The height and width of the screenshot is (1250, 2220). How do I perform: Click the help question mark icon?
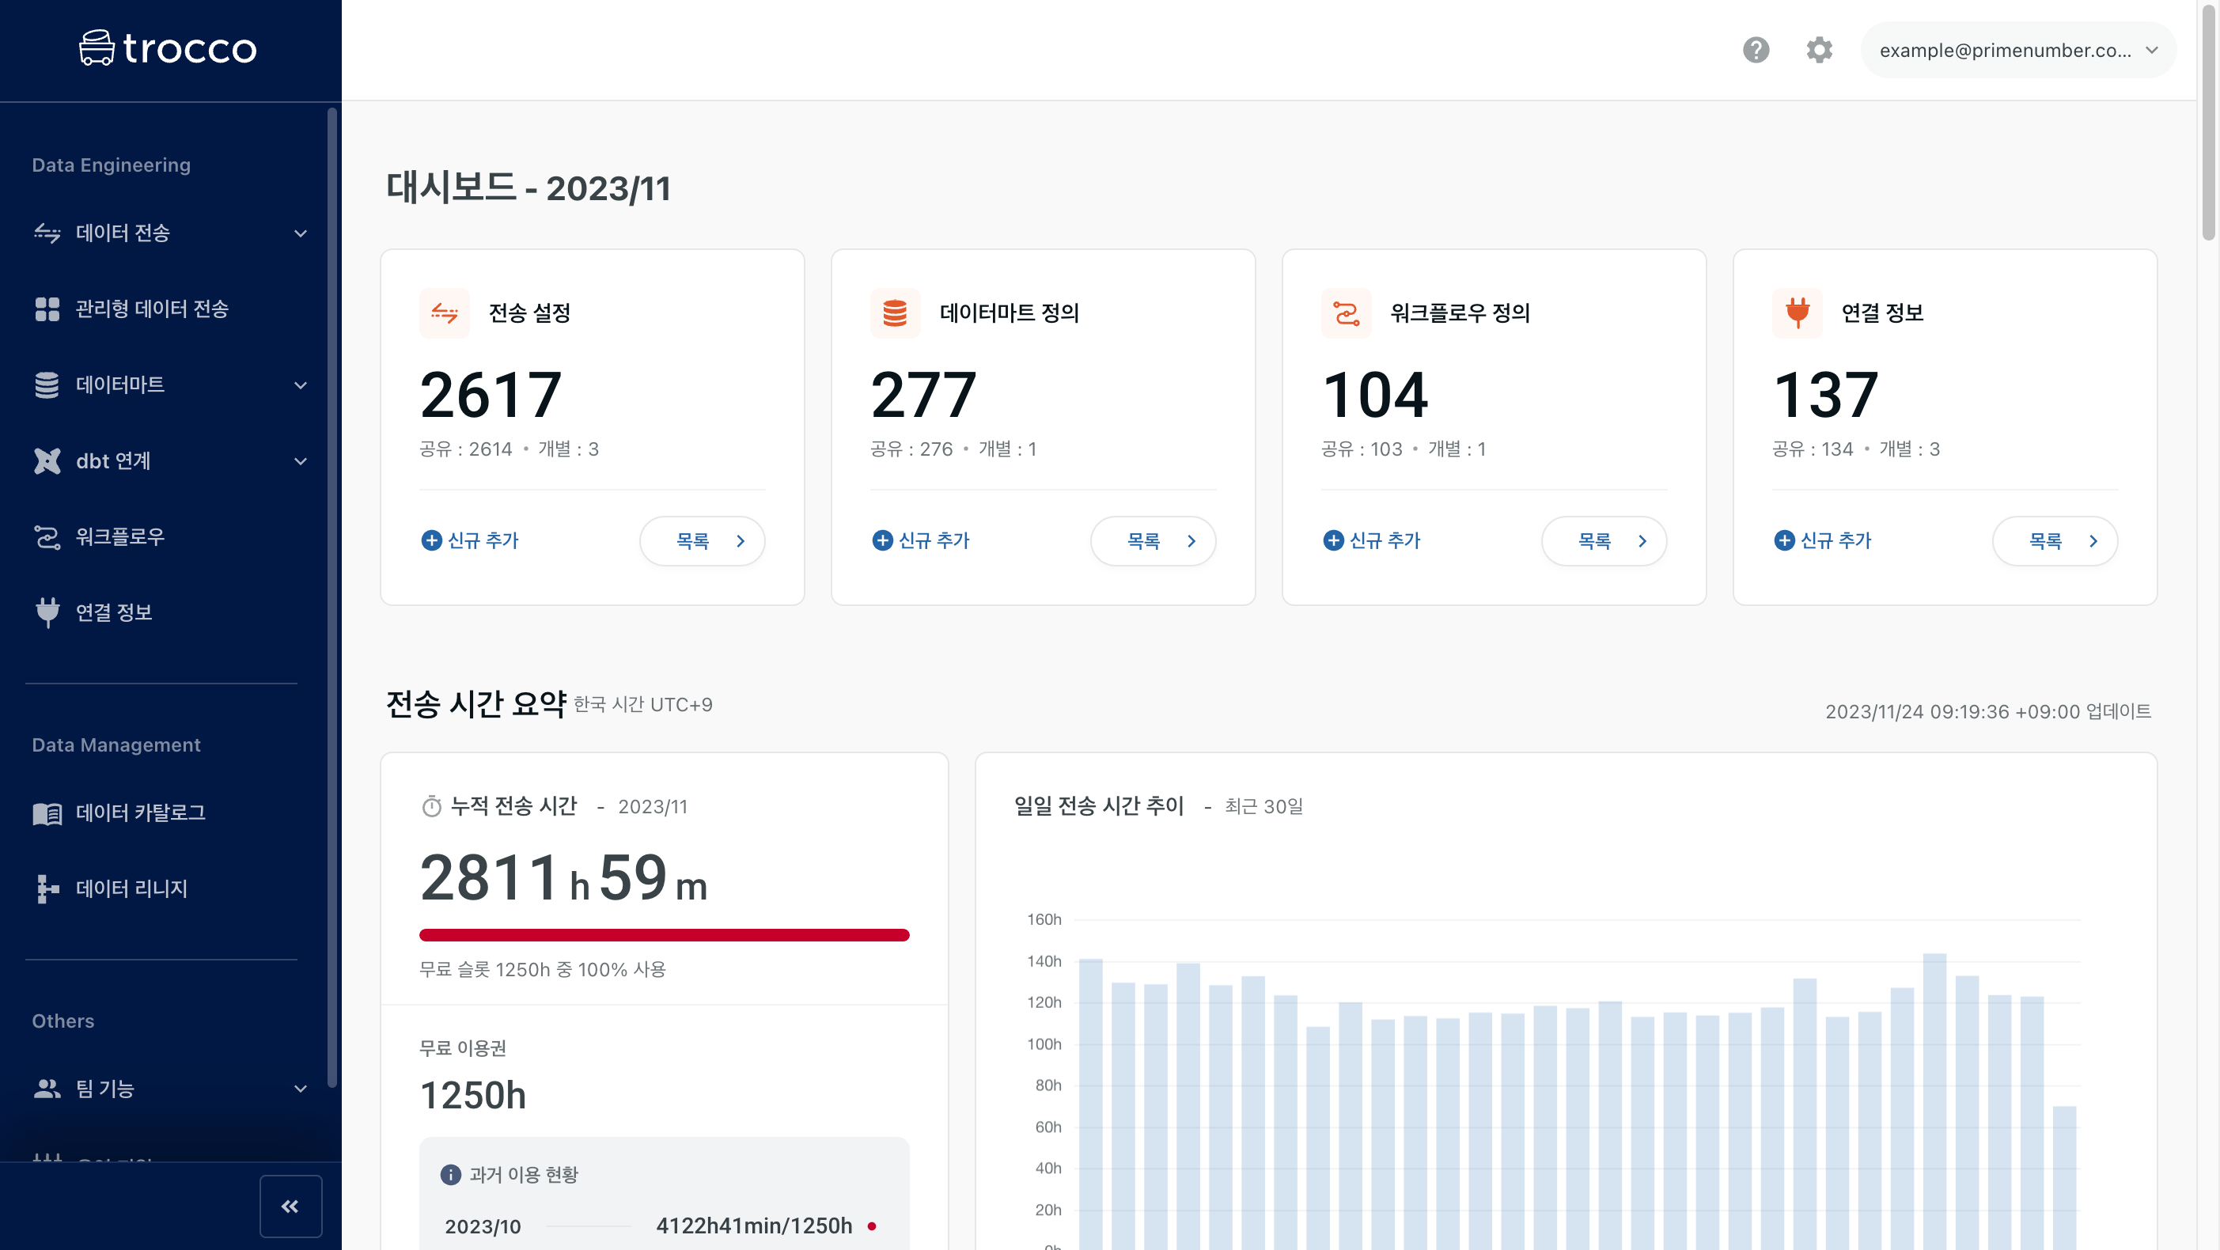(x=1756, y=50)
